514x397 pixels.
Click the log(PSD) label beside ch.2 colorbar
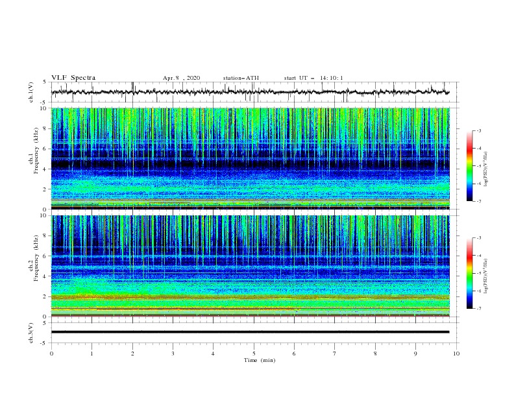pyautogui.click(x=486, y=276)
